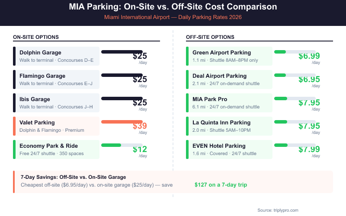Select Economy Park & Ride option
Image resolution: width=346 pixels, height=216 pixels.
pyautogui.click(x=57, y=149)
